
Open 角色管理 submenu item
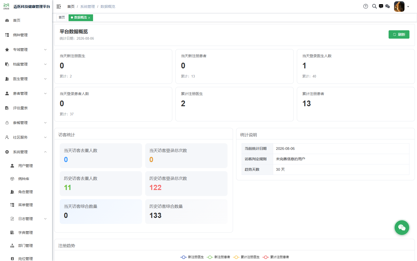[26, 192]
